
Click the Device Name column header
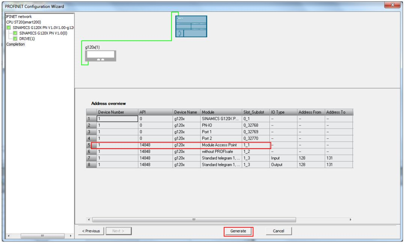coord(186,112)
